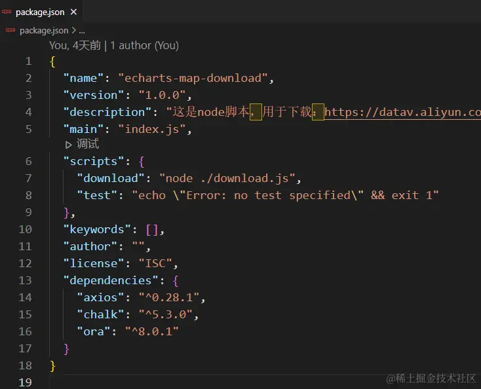481x389 pixels.
Task: Open the '1 author (You)' CodeLens
Action: pos(144,46)
